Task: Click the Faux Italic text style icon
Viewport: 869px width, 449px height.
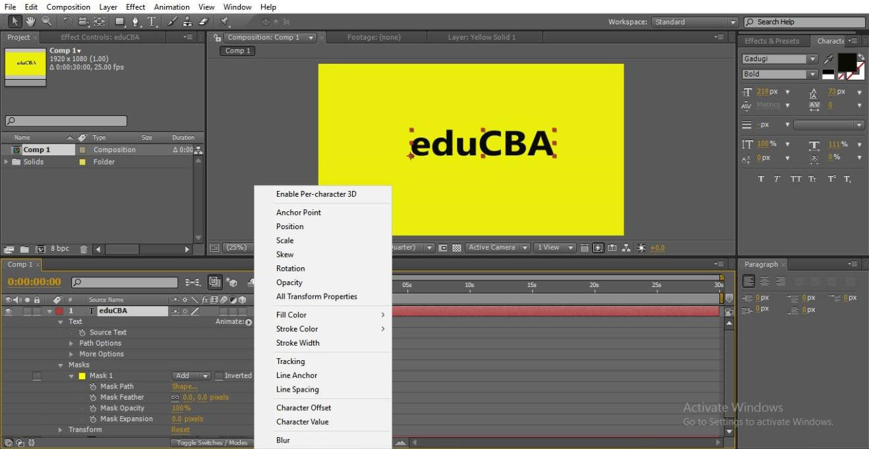Action: click(777, 179)
